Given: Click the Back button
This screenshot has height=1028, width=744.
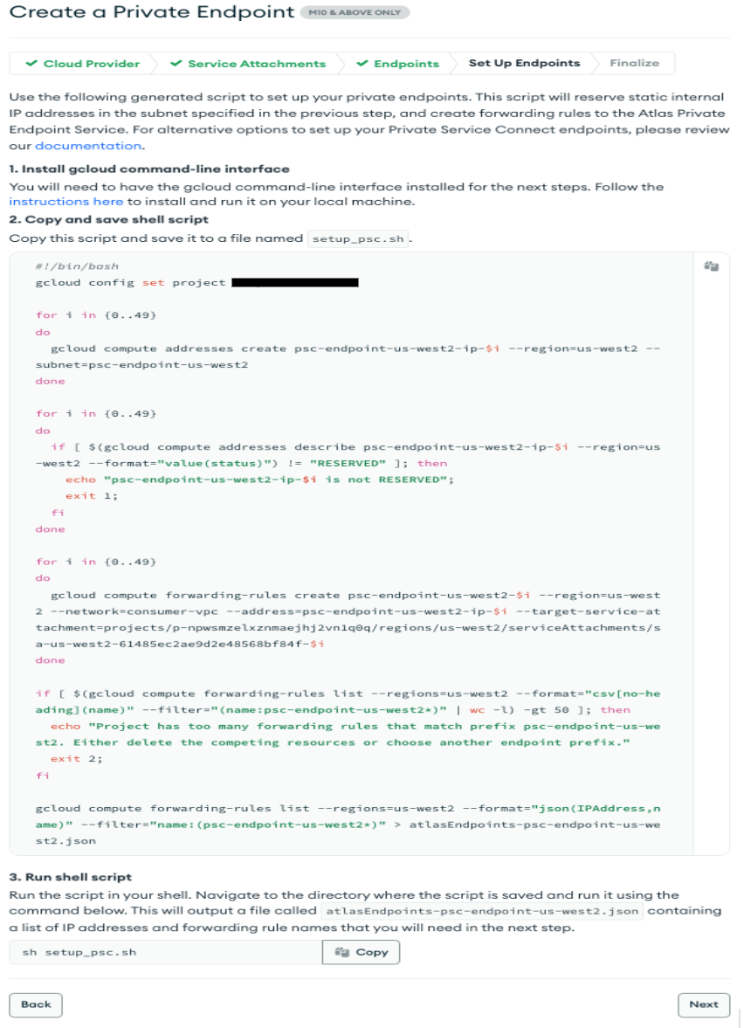Looking at the screenshot, I should [36, 1004].
